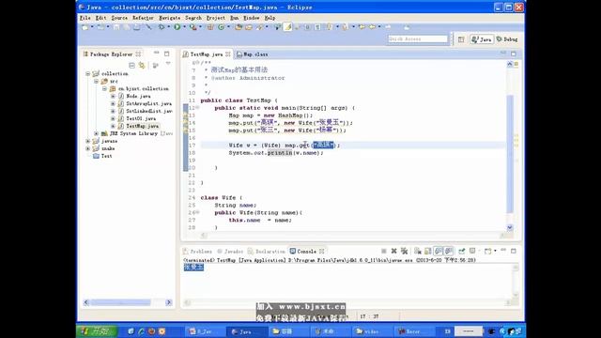Open the Window menu
Screen dimensions: 601x338
tap(252, 18)
